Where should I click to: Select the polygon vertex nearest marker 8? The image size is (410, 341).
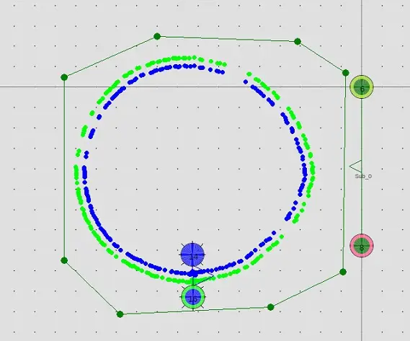click(343, 273)
